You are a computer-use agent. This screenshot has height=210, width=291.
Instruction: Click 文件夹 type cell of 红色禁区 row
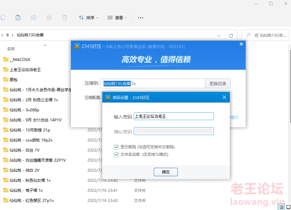(x=140, y=201)
